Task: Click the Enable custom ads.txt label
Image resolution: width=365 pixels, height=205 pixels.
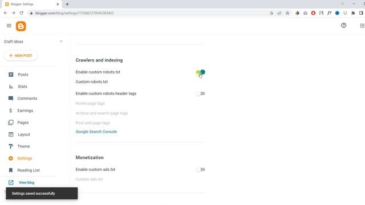Action: click(95, 170)
